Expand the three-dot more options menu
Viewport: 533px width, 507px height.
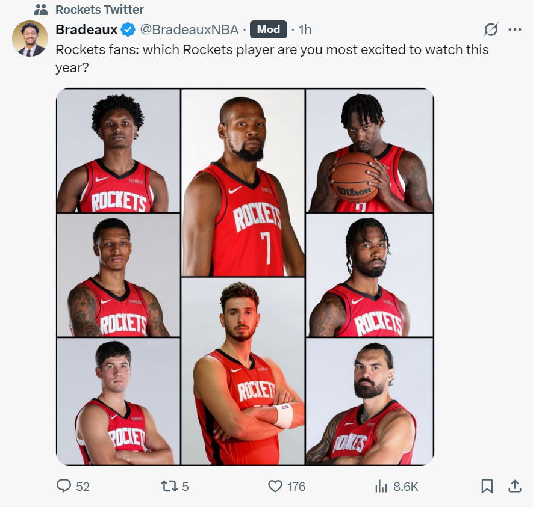pyautogui.click(x=515, y=29)
